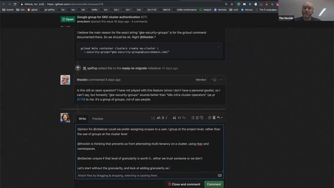334x188 pixels.
Task: Open spiffxp's profile from milestone event
Action: [92, 68]
